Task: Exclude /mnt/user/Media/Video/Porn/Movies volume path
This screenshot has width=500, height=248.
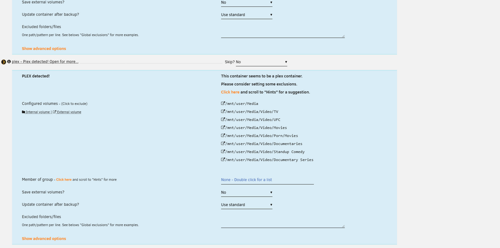Action: (261, 136)
